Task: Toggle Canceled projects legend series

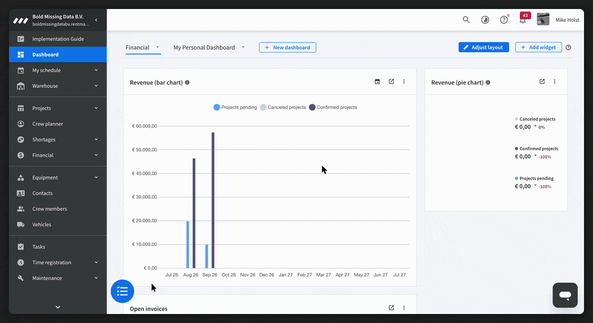Action: [x=283, y=107]
